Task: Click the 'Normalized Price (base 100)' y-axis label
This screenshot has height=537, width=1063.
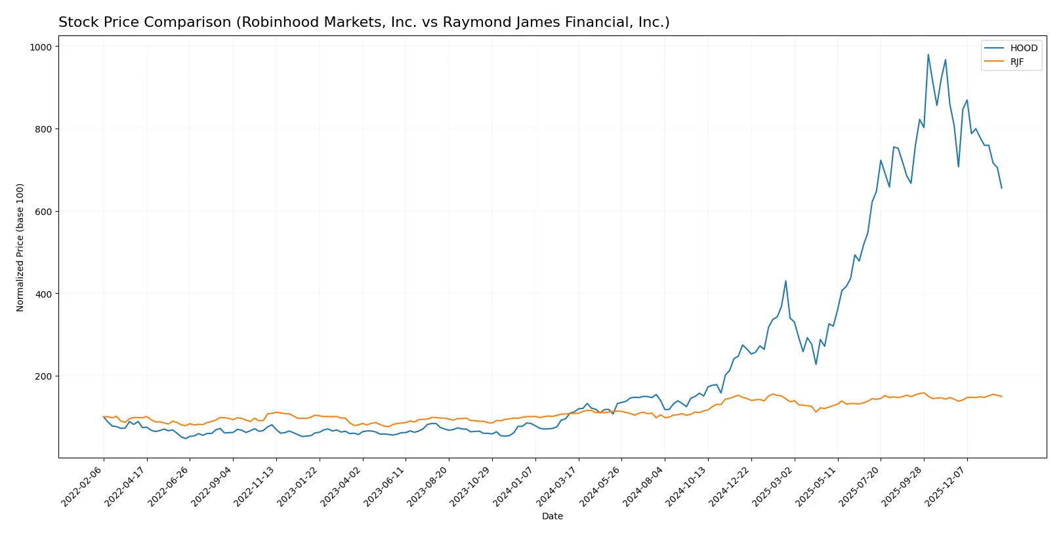Action: pos(20,247)
